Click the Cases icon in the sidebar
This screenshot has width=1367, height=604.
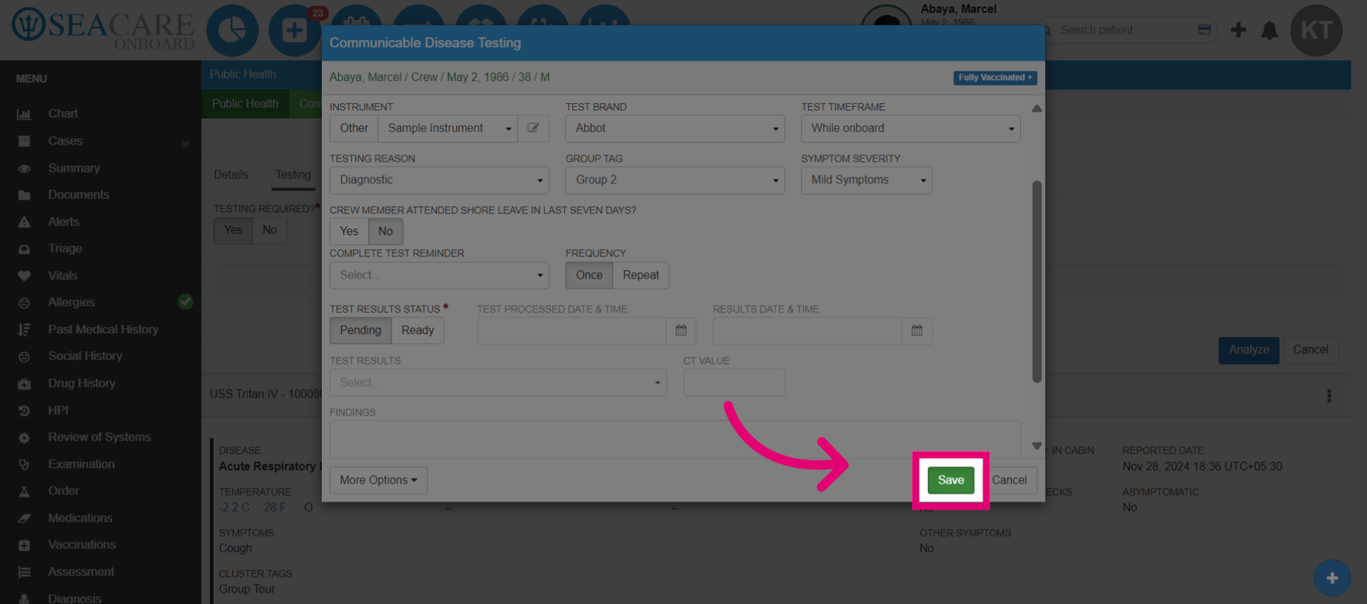pyautogui.click(x=24, y=141)
